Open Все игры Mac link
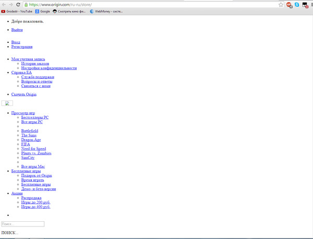 pos(33,166)
